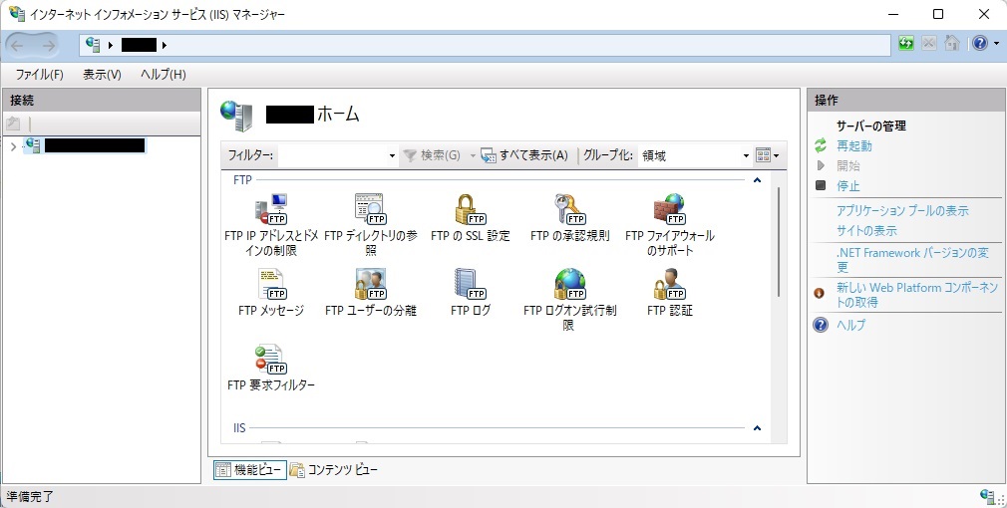The width and height of the screenshot is (1007, 508).
Task: Open FTP ファイアウォールのサポート feature
Action: (669, 224)
